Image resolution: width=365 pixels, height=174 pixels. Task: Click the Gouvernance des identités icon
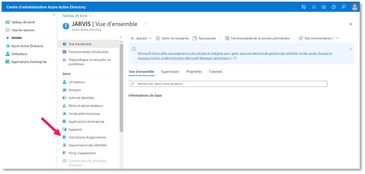point(65,145)
